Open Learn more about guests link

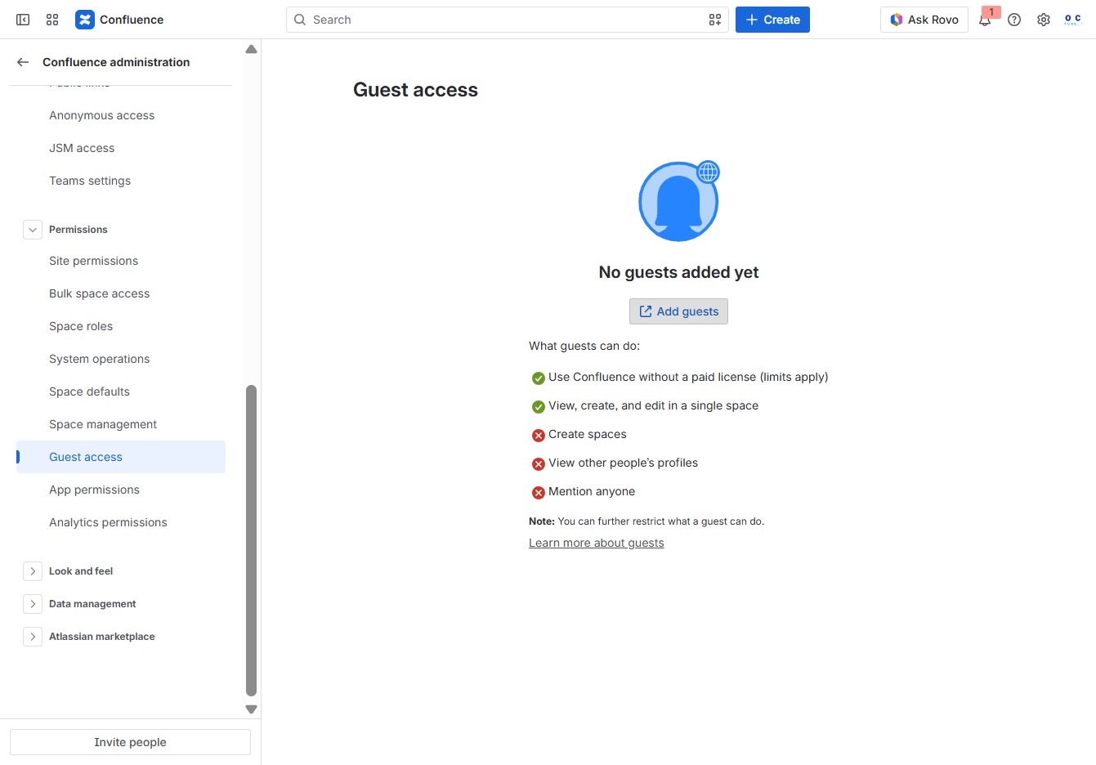[597, 543]
